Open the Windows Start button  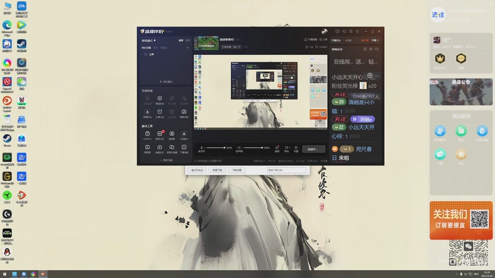(4, 274)
